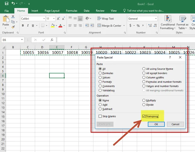Uncheck the Transpose checkbox
The image size is (195, 152).
(144, 116)
